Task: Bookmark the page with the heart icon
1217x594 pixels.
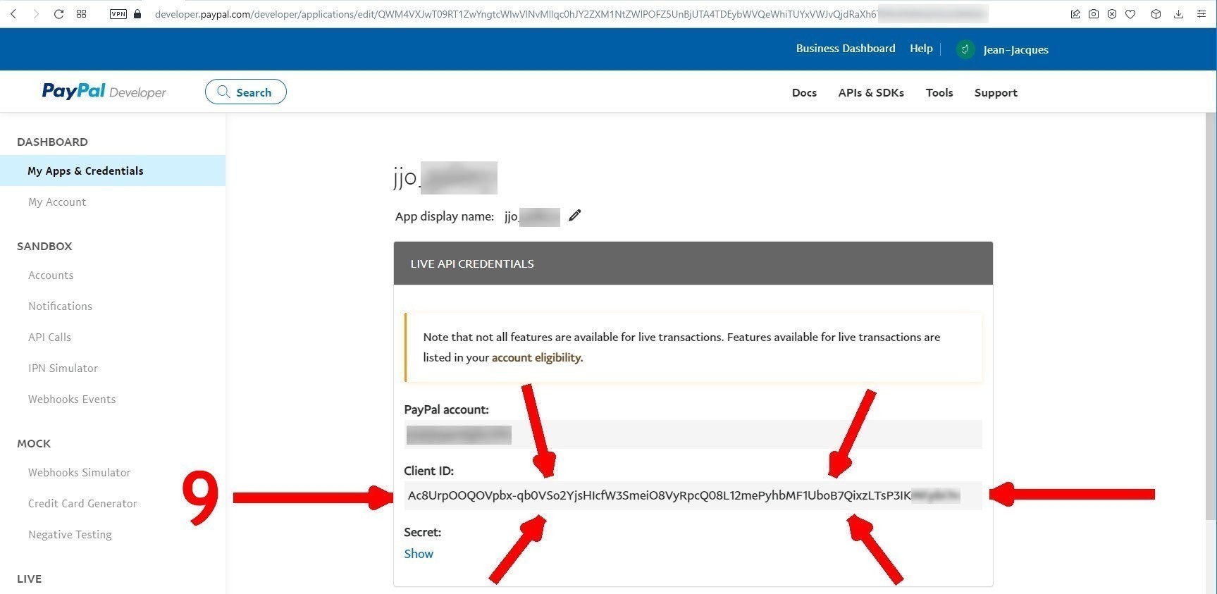Action: tap(1130, 14)
